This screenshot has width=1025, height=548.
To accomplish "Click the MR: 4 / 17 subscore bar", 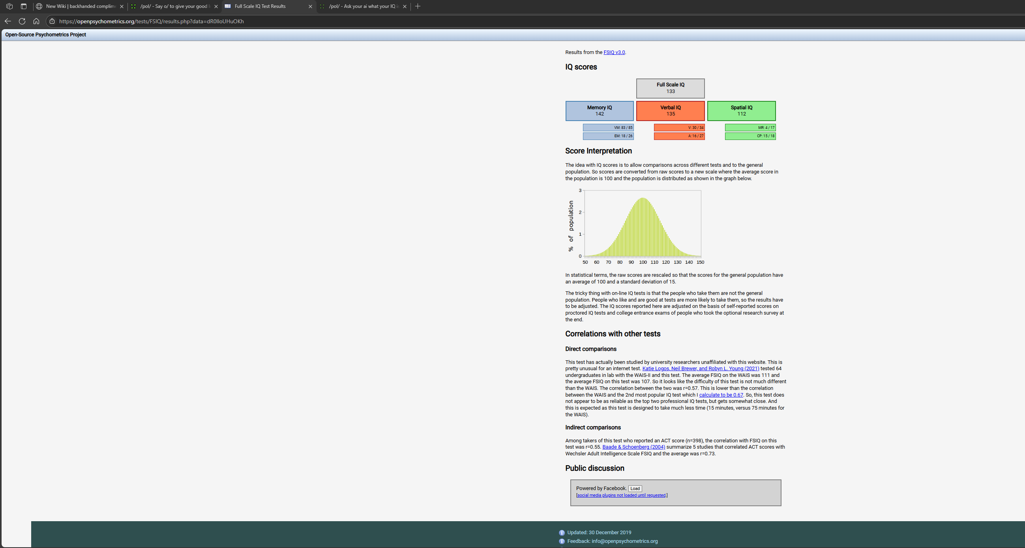I will (x=750, y=128).
